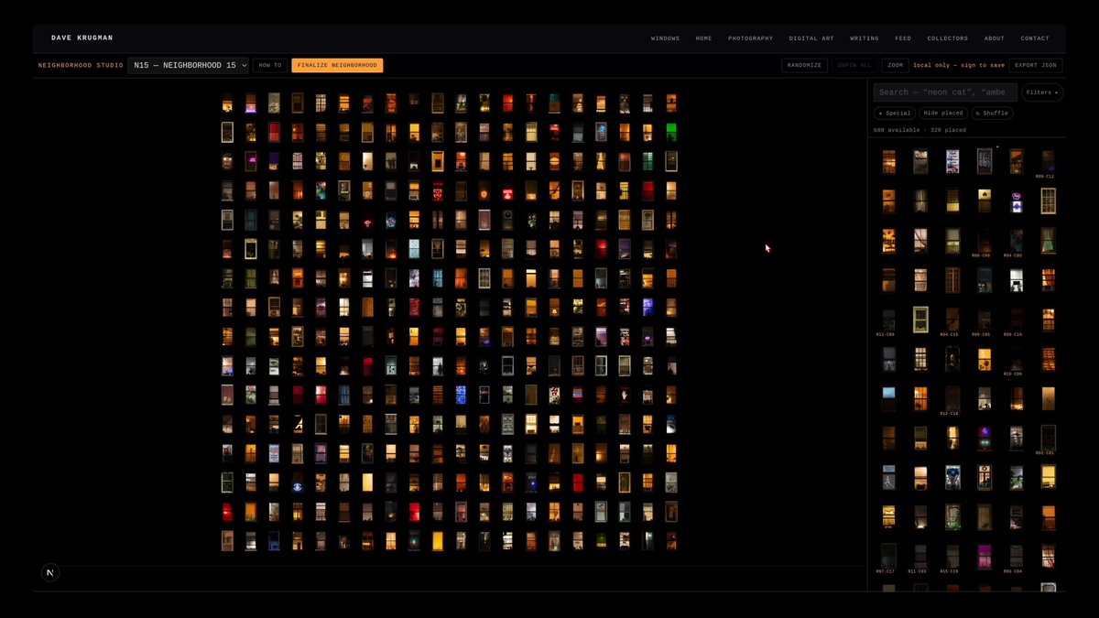Screen dimensions: 1099x618
Task: Click the How To button
Action: click(x=270, y=65)
